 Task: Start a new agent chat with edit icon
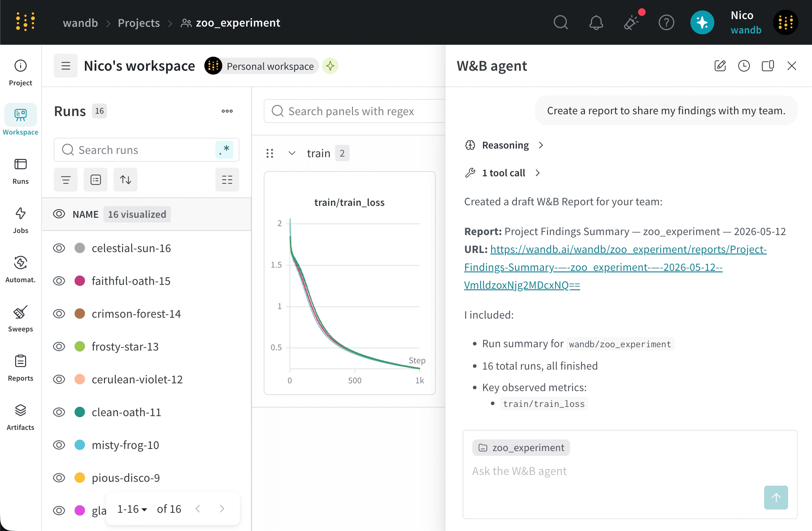[x=720, y=66]
